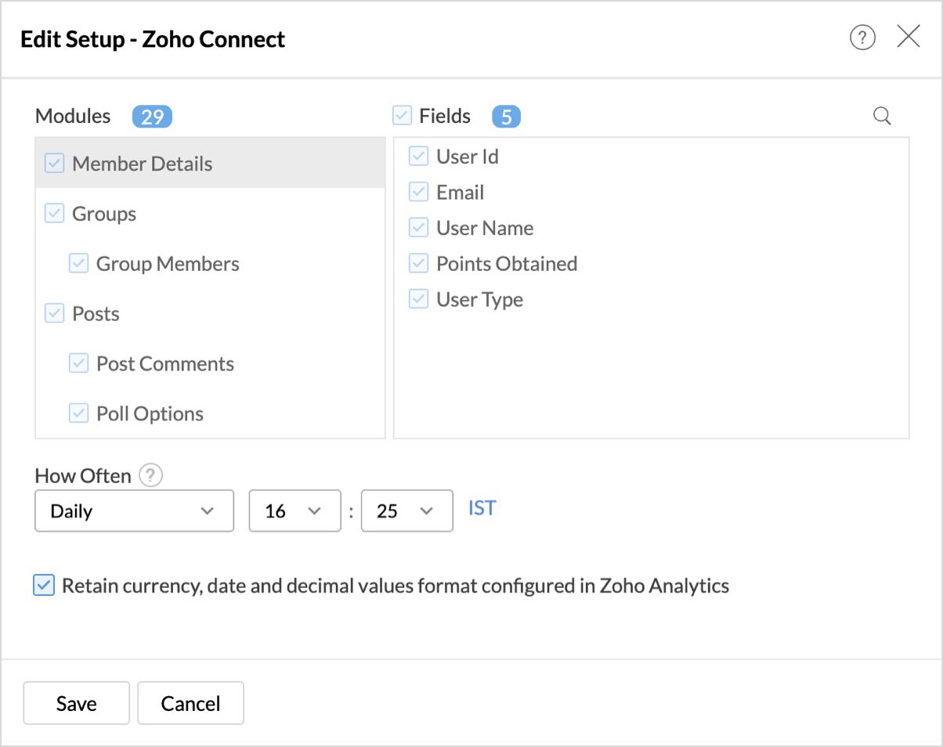
Task: Toggle the Post Comments checkbox
Action: click(x=78, y=364)
